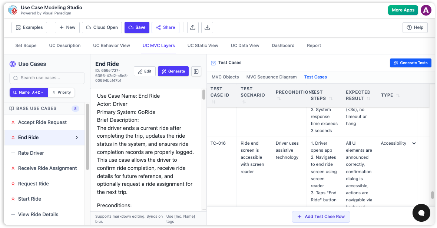Click the Generate Tests button
Image resolution: width=437 pixels, height=228 pixels.
[x=410, y=63]
